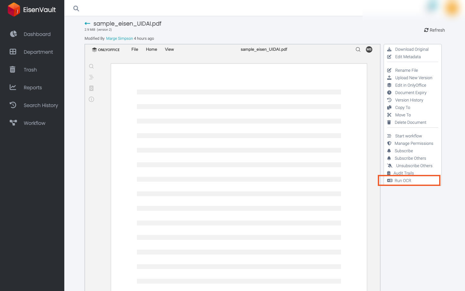Click the "(version 2)" label
The width and height of the screenshot is (465, 291).
click(x=104, y=30)
